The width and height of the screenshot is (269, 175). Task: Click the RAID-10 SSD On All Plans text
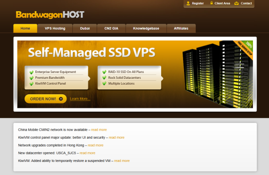126,72
